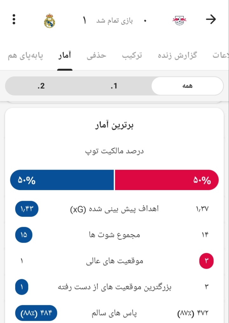Screen dimensions: 229x323
Task: Tap the برترین آمار section heading
Action: 114,125
